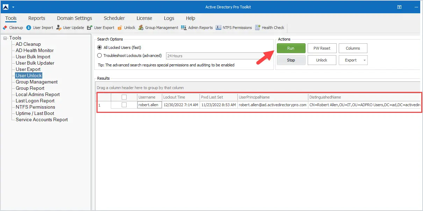Viewport: 423px width, 211px height.
Task: Open the Help menu tab
Action: [191, 18]
